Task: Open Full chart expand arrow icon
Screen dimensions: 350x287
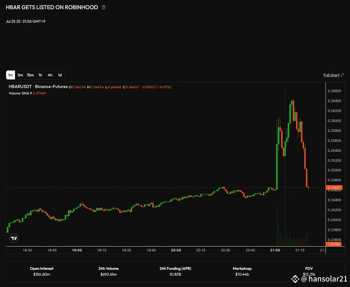Action: [342, 75]
